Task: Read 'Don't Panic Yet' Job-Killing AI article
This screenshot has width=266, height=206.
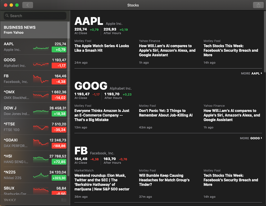Action: 166,113
